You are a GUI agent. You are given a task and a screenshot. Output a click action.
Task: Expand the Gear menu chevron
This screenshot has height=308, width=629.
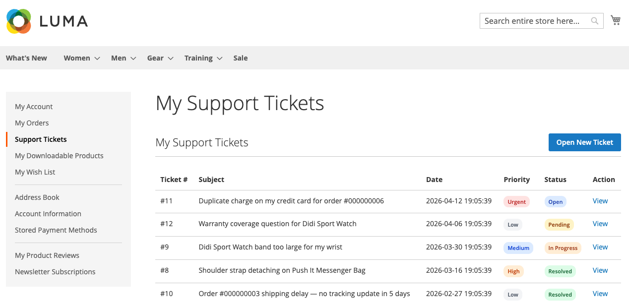click(170, 59)
